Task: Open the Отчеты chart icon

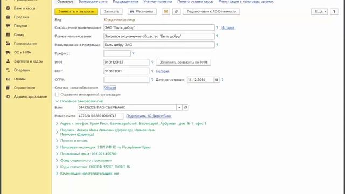Action: [x=8, y=79]
